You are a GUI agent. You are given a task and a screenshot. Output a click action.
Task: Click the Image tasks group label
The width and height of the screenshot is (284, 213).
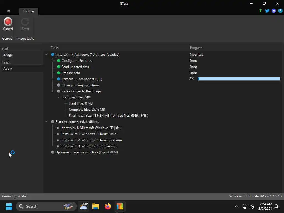click(25, 38)
